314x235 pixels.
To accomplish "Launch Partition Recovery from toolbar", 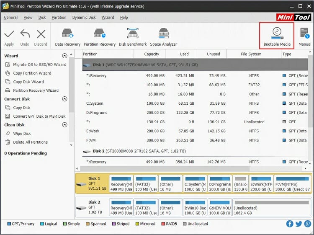I will click(100, 34).
